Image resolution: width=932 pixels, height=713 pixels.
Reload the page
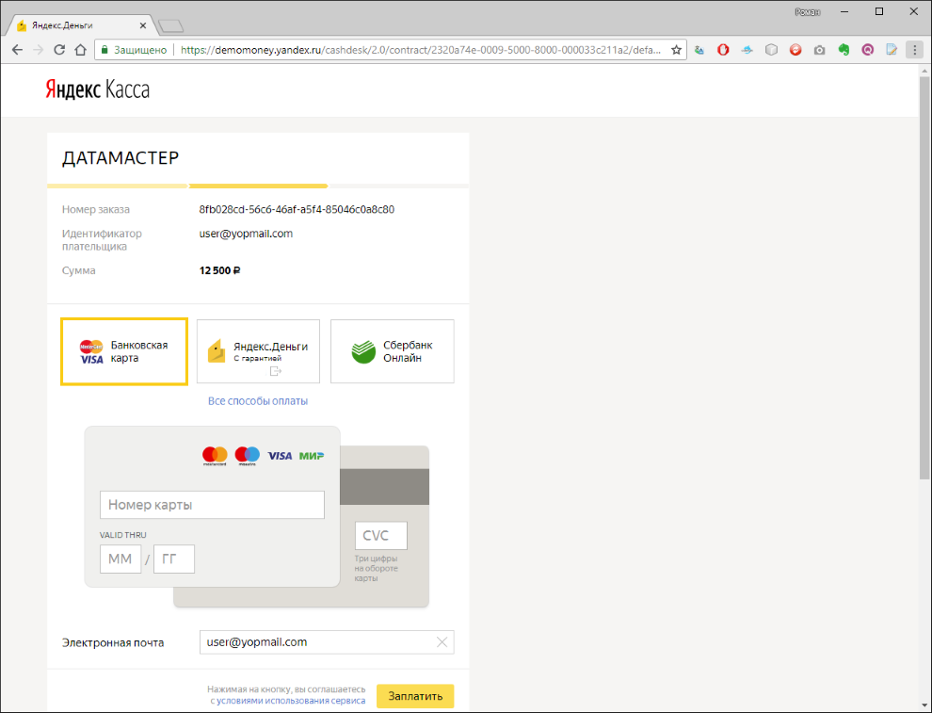coord(59,50)
